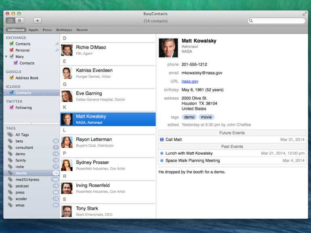The width and height of the screenshot is (311, 233).
Task: Select Rayon Letterman in contact list
Action: (108, 142)
